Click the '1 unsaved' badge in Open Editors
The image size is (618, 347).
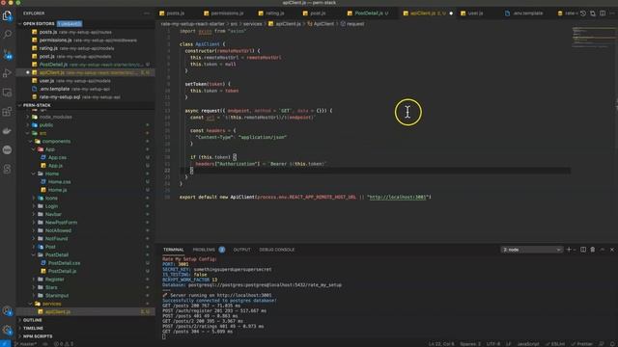click(70, 24)
